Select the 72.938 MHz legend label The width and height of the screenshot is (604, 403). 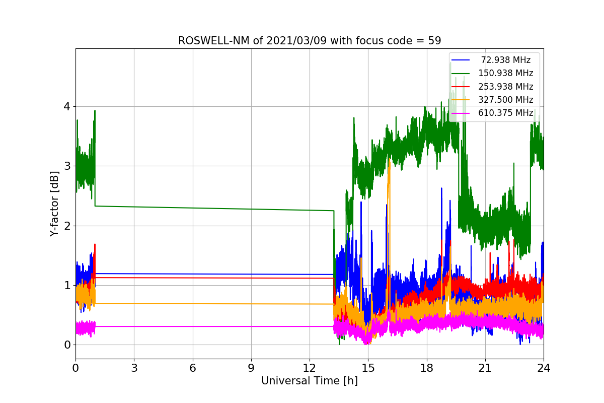tap(506, 60)
